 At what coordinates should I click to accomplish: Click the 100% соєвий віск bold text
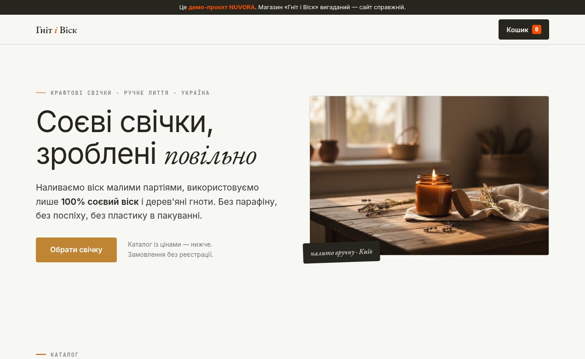click(100, 202)
